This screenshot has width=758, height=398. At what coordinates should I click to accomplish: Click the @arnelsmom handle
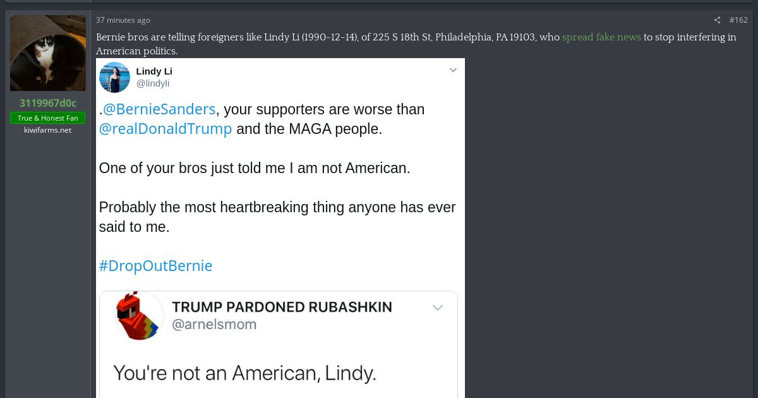pos(215,325)
